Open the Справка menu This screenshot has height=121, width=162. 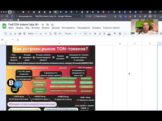coord(96,28)
